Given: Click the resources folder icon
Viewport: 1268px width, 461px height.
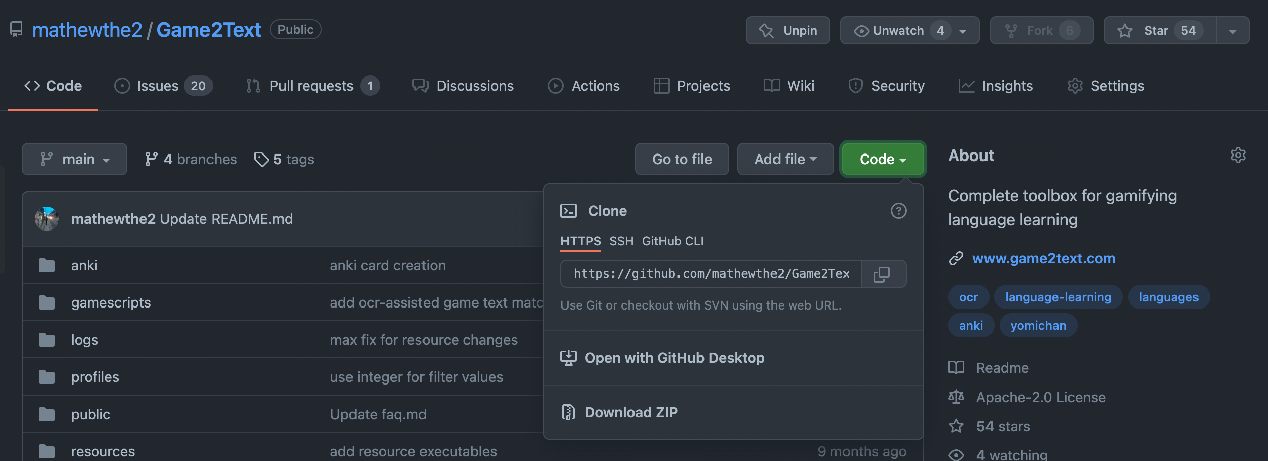Looking at the screenshot, I should pos(47,451).
